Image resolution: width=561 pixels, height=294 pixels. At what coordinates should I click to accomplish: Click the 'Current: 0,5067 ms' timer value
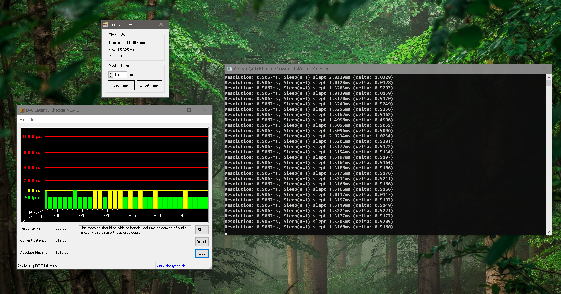coord(127,43)
